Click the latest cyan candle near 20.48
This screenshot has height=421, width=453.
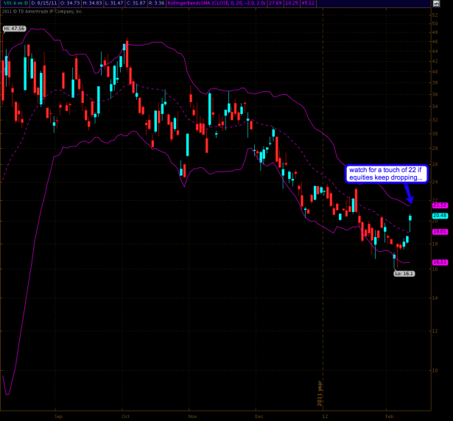[x=411, y=217]
